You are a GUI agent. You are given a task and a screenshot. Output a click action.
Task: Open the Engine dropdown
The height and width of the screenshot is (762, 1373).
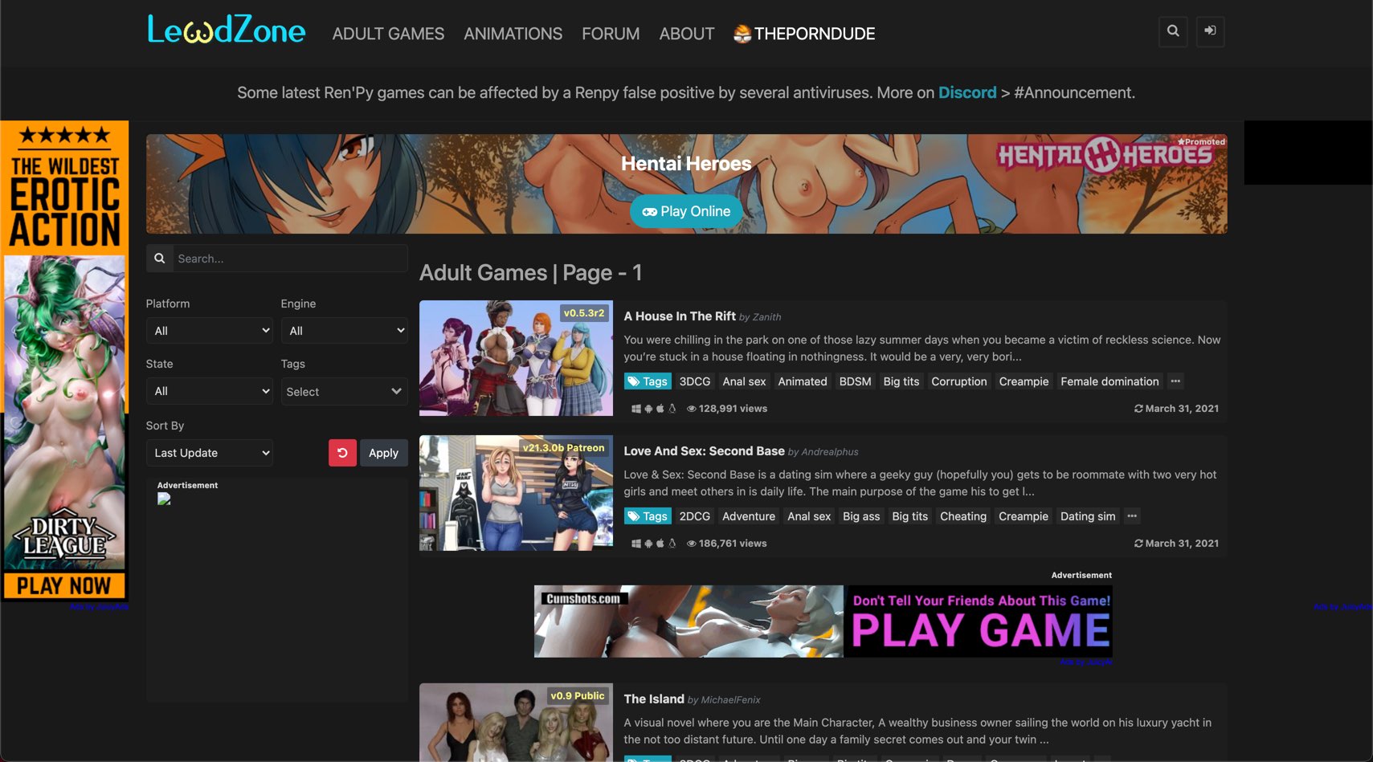pos(344,331)
